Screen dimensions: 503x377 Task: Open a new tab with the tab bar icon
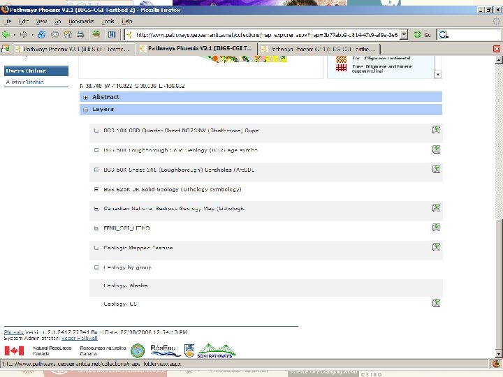6,49
